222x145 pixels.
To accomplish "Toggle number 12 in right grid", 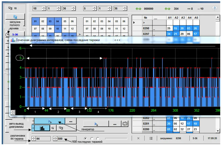I will coord(124,29).
